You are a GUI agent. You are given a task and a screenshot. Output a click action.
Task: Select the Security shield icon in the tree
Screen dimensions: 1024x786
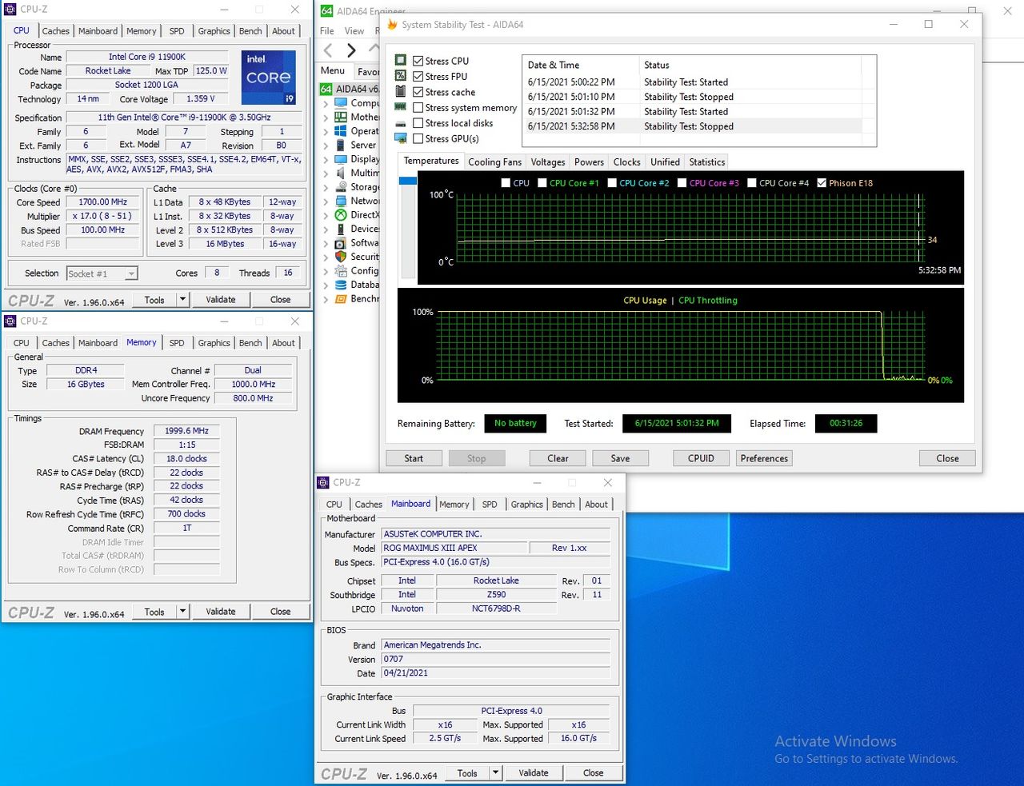pyautogui.click(x=341, y=257)
